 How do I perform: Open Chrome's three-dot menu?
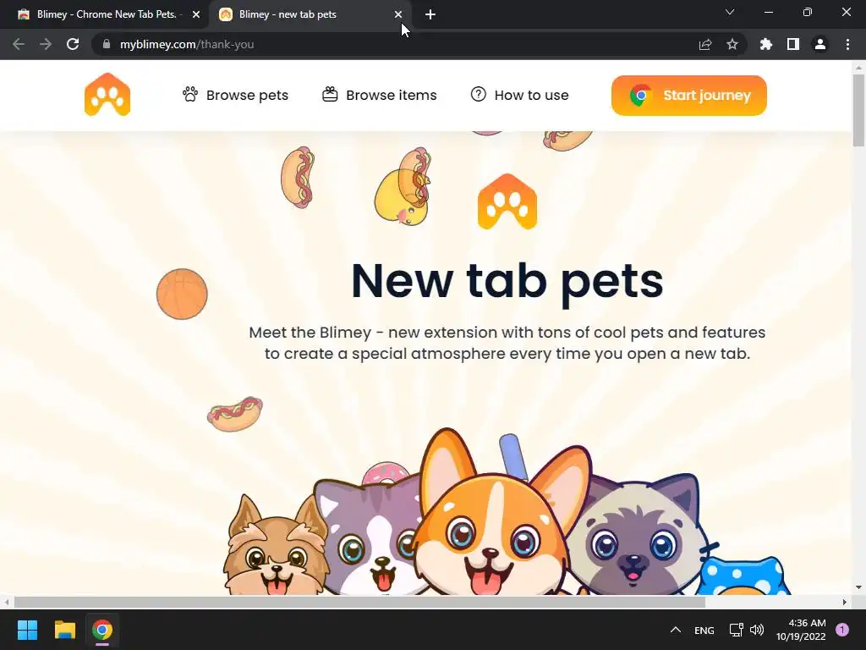click(847, 44)
